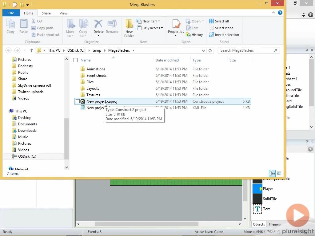Go back in Explorer navigation
Image resolution: width=315 pixels, height=236 pixels.
8,50
